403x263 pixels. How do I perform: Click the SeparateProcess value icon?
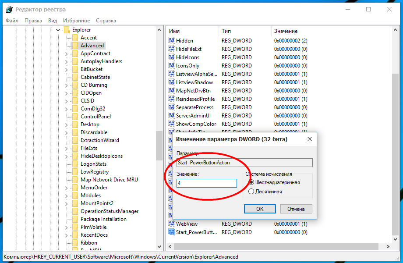pyautogui.click(x=172, y=107)
